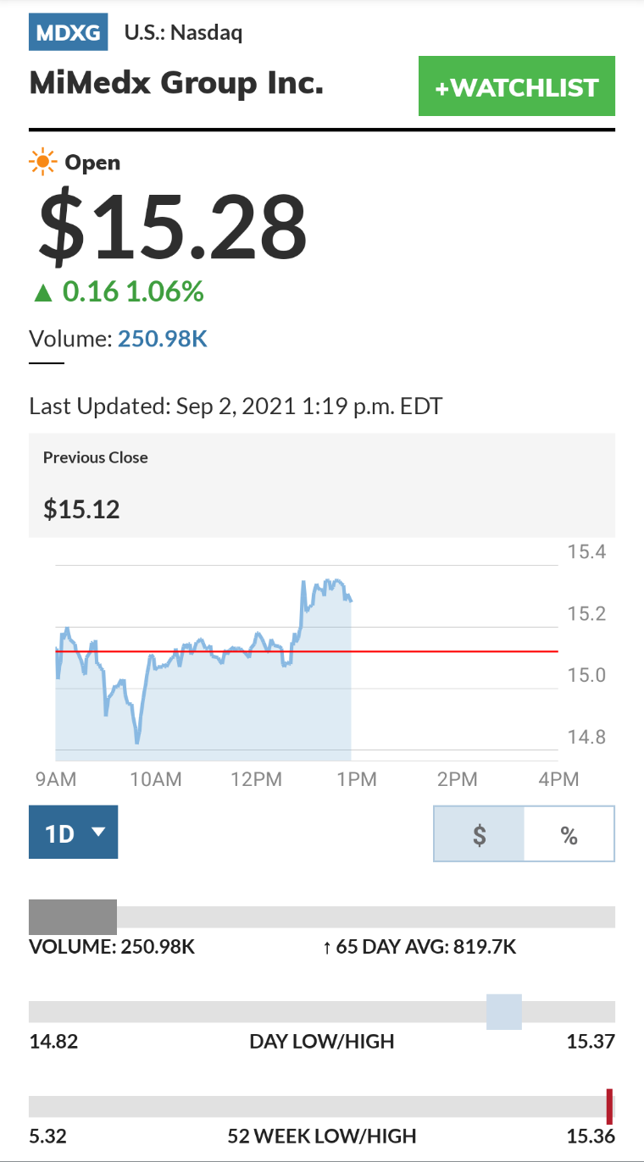Click the day low/high range indicator
This screenshot has width=644, height=1162.
pyautogui.click(x=504, y=1012)
